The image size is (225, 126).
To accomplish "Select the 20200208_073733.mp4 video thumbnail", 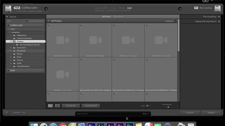I will coord(63,40).
